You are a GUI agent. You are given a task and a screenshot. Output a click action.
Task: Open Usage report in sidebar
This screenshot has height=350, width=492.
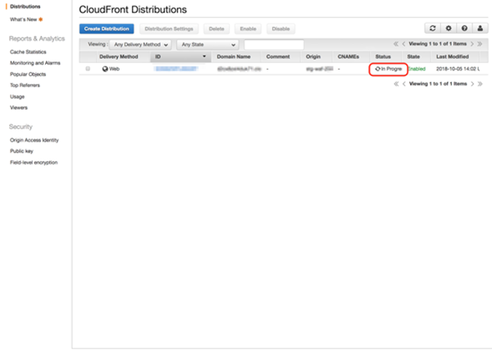[17, 97]
